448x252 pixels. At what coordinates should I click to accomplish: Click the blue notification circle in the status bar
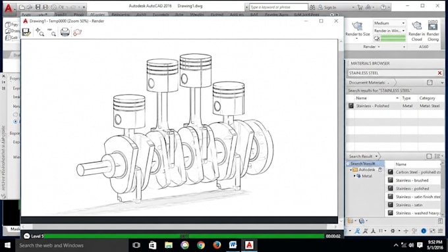[x=424, y=230]
